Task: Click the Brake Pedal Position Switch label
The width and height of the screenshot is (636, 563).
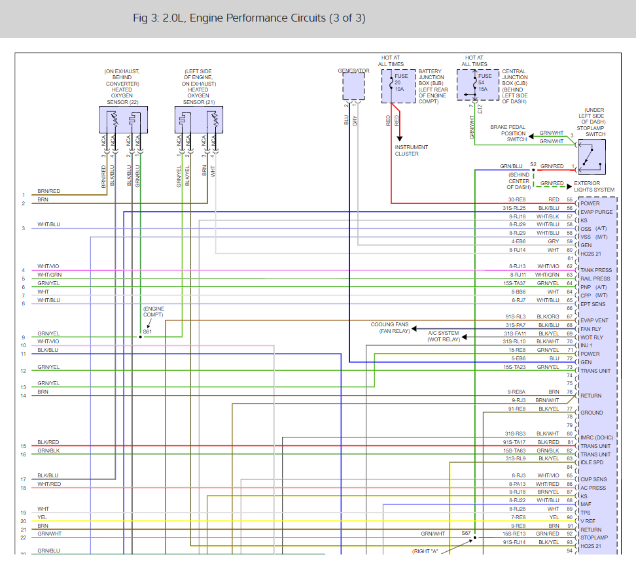Action: [x=507, y=133]
